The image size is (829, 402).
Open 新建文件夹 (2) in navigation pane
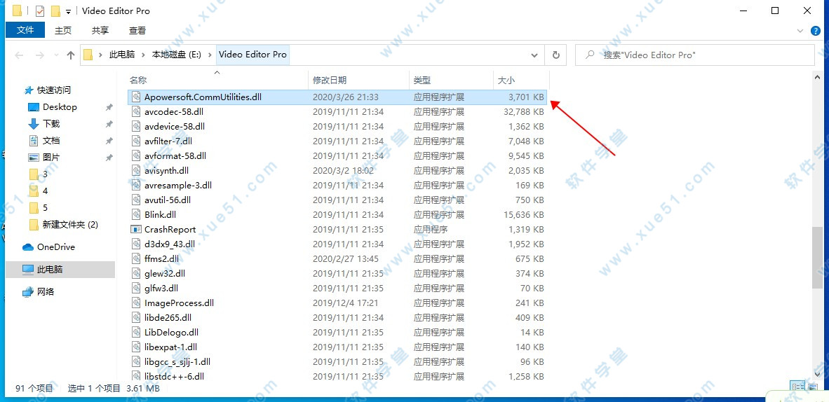70,225
